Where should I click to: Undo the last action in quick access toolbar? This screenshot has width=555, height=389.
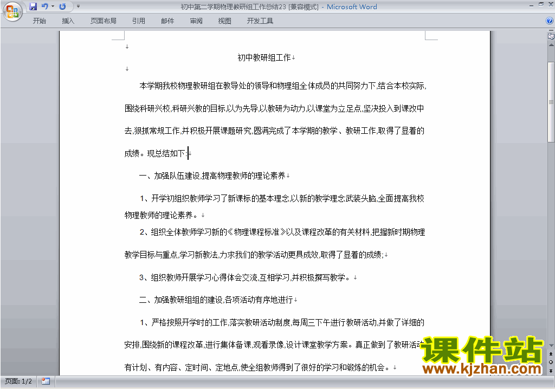click(x=44, y=7)
